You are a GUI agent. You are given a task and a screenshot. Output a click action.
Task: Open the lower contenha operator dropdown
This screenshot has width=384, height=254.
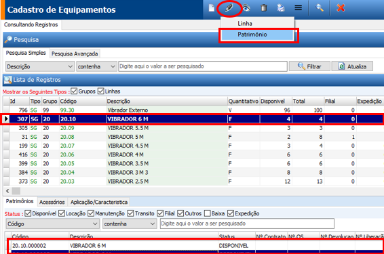[x=130, y=224]
